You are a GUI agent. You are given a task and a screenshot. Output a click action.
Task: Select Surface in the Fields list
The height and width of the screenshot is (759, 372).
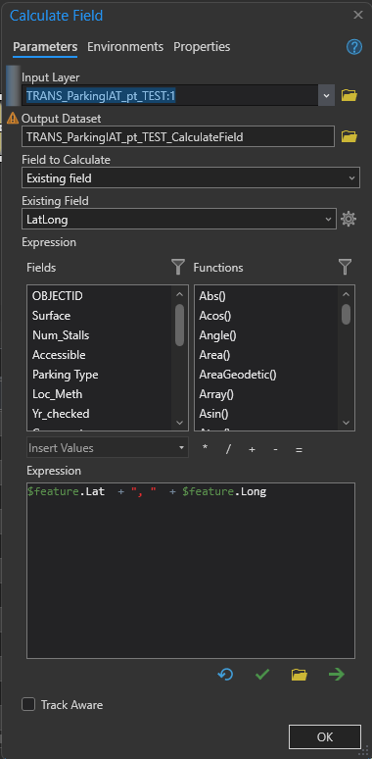pos(51,316)
